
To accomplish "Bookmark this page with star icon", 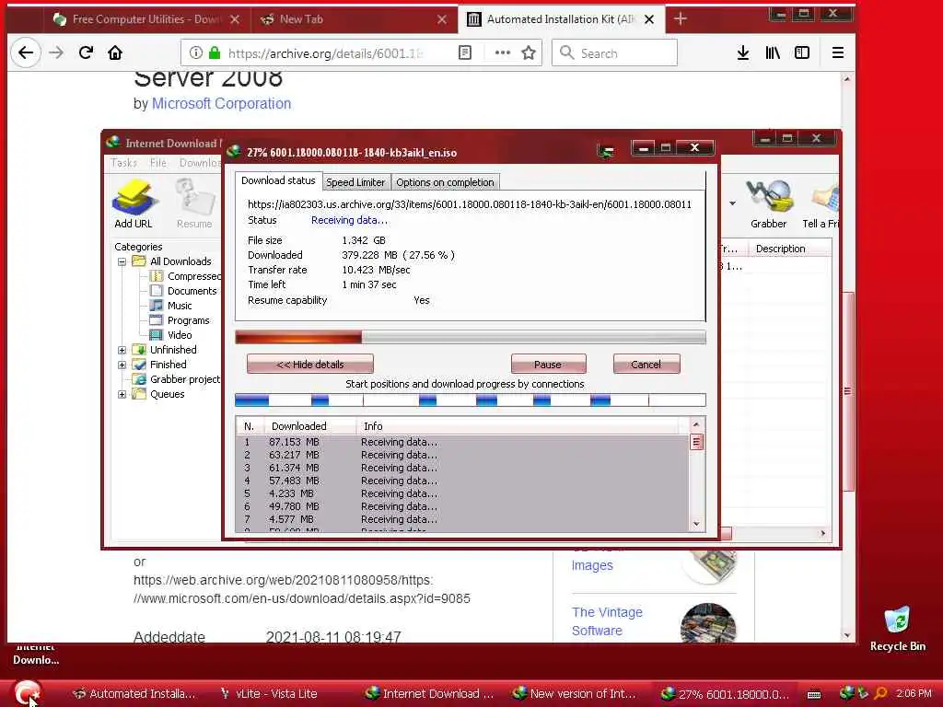I will point(529,52).
